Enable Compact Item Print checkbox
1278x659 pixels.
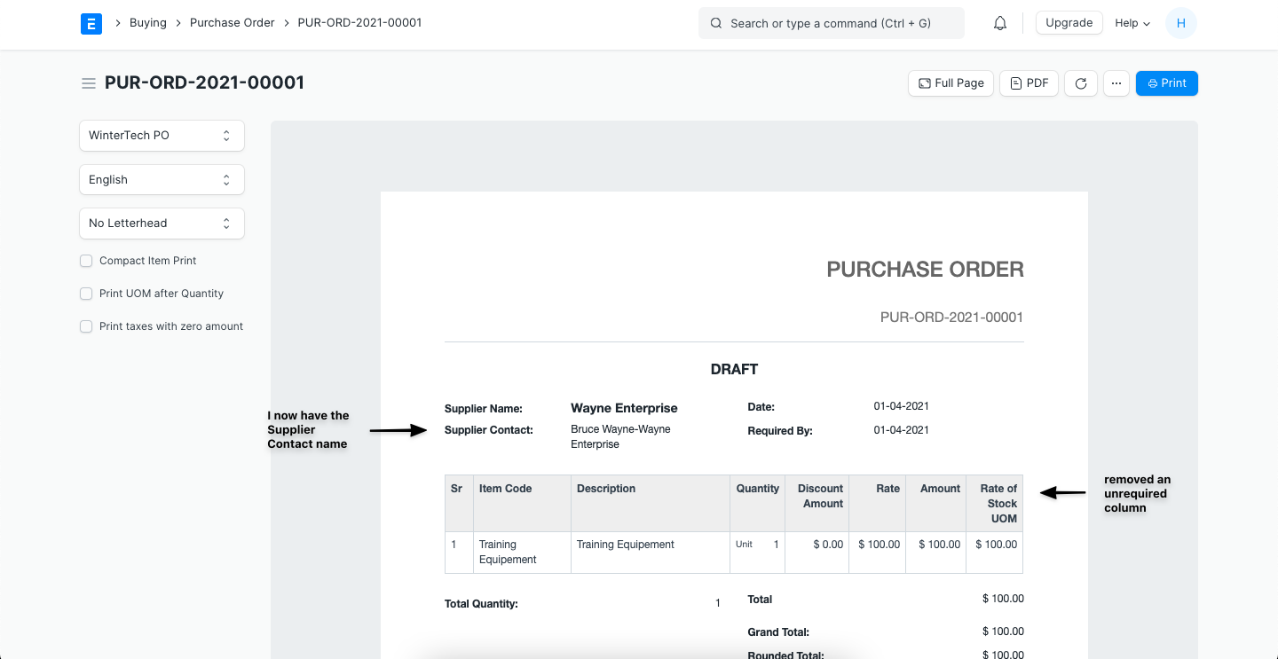pos(86,261)
